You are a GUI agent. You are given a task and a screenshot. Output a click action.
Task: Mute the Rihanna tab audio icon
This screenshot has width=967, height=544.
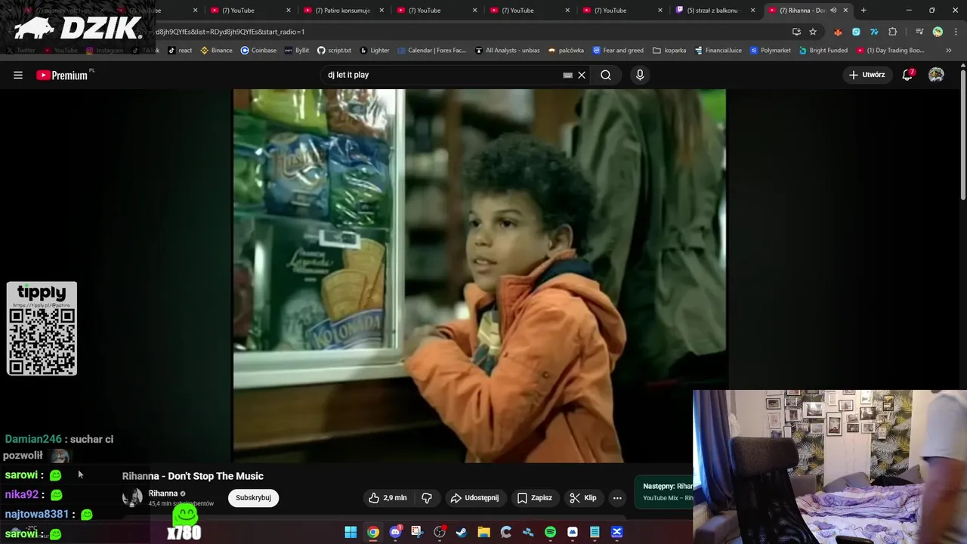(x=833, y=11)
